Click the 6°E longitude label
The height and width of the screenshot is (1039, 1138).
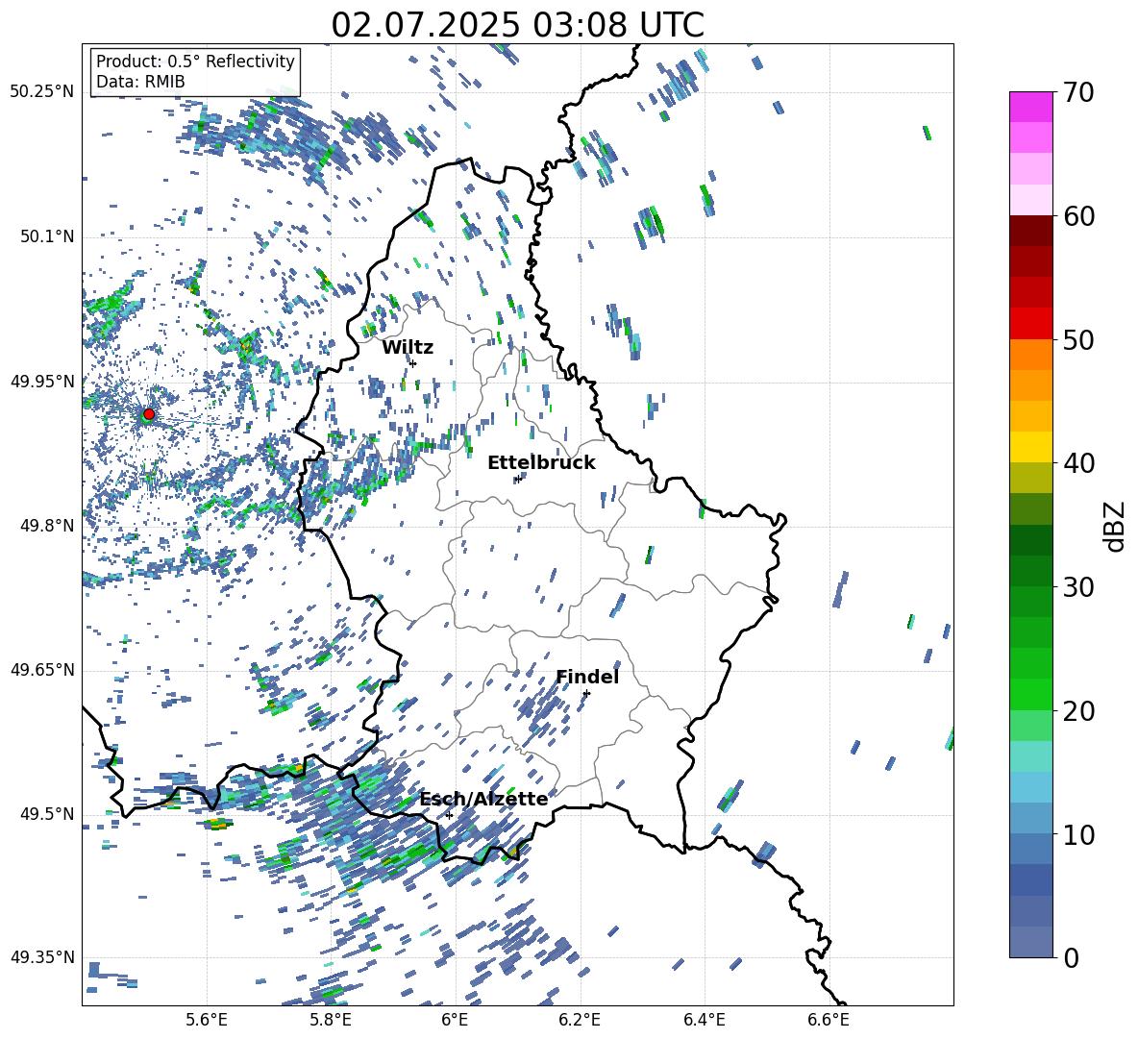click(x=455, y=1020)
